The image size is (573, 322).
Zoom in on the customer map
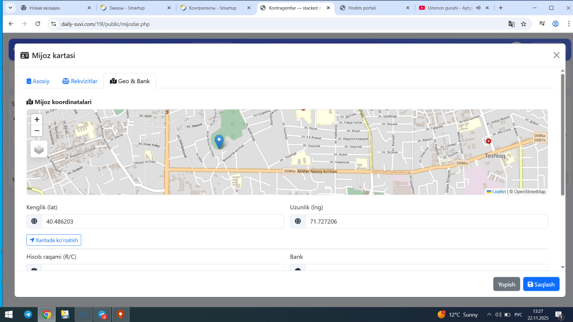[37, 119]
